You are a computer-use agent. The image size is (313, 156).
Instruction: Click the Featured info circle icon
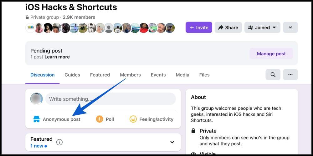59,142
